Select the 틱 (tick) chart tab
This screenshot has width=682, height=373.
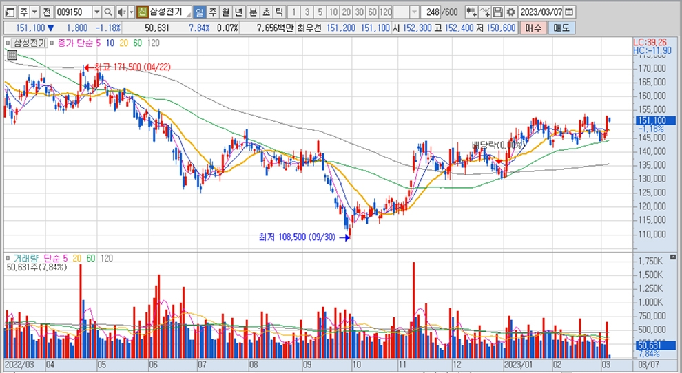coord(278,12)
